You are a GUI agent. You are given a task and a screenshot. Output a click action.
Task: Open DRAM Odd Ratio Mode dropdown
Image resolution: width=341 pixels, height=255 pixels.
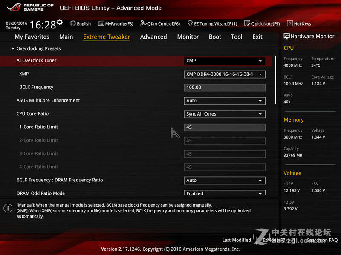(x=225, y=193)
